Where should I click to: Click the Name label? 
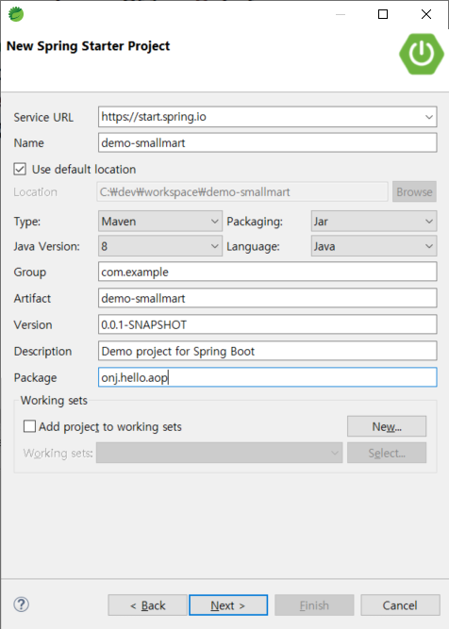coord(28,143)
